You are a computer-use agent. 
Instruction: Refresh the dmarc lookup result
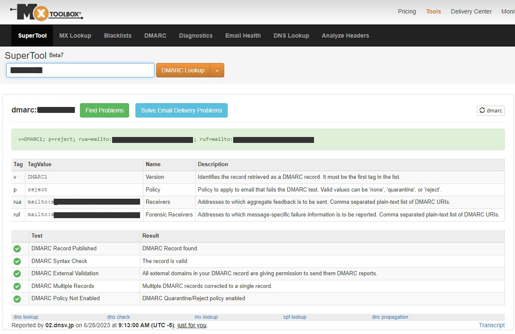pos(491,110)
